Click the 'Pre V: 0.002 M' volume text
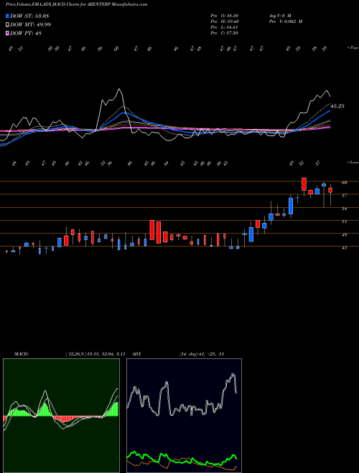 [x=286, y=21]
